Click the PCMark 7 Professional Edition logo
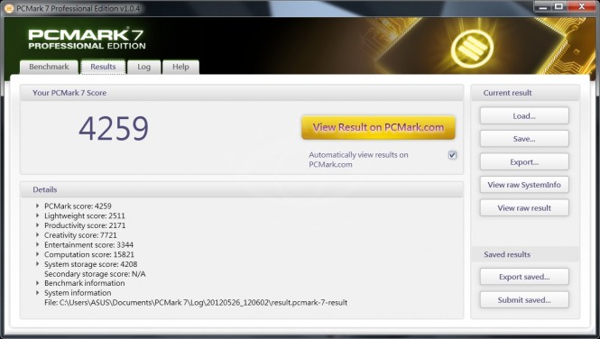 click(87, 40)
